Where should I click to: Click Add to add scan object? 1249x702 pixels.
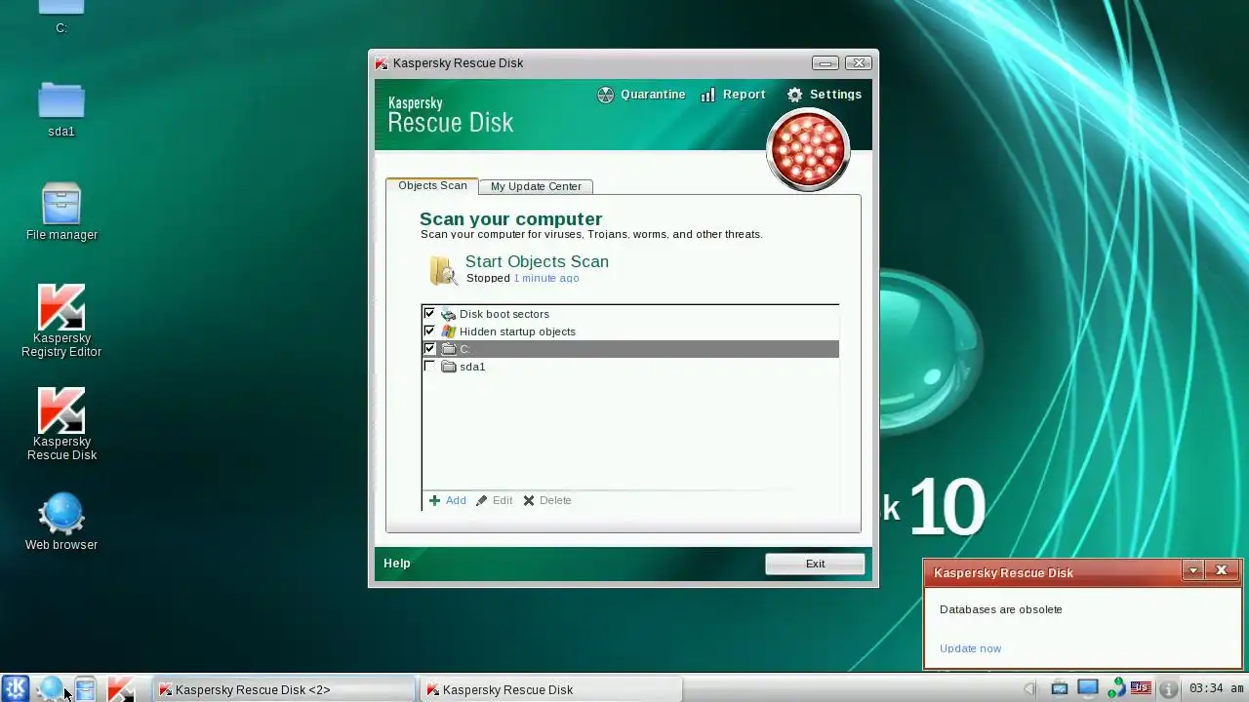448,500
